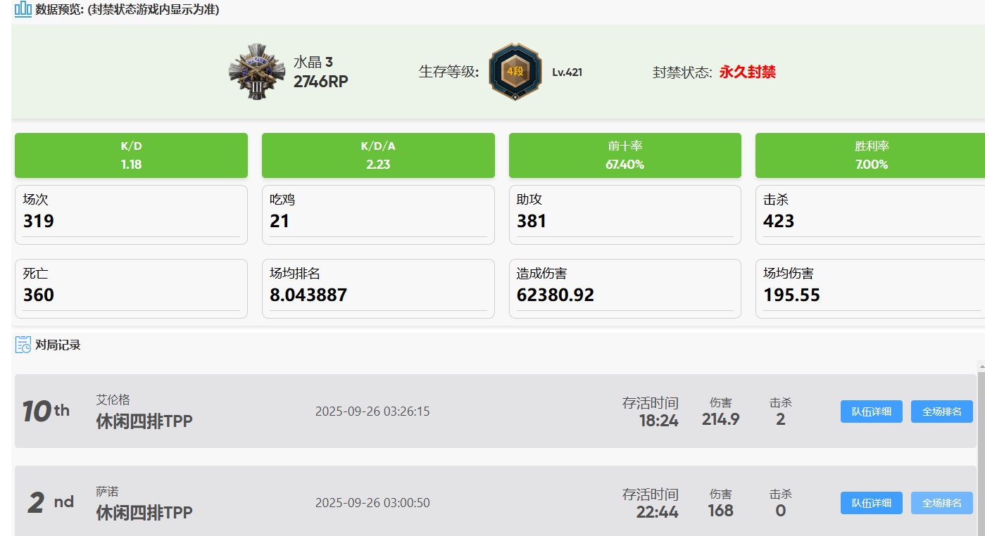Image resolution: width=985 pixels, height=536 pixels.
Task: Click the 对局记录 clipboard icon
Action: click(23, 345)
